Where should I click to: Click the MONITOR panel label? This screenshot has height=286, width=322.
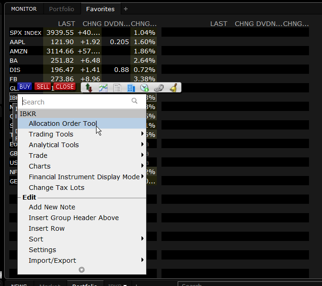(x=24, y=9)
